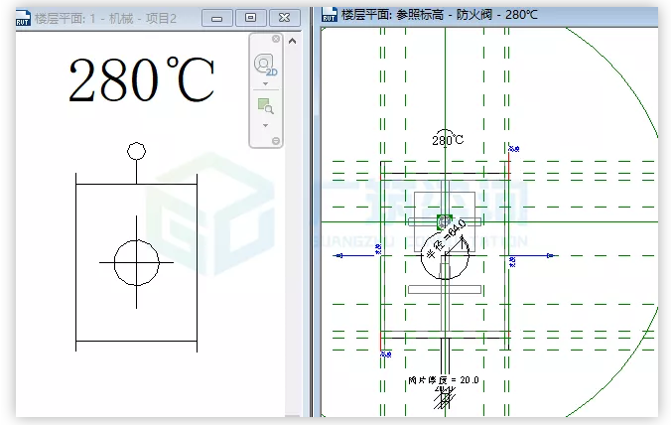Select the 阀片厚度 = 20.0 dimension

click(444, 380)
